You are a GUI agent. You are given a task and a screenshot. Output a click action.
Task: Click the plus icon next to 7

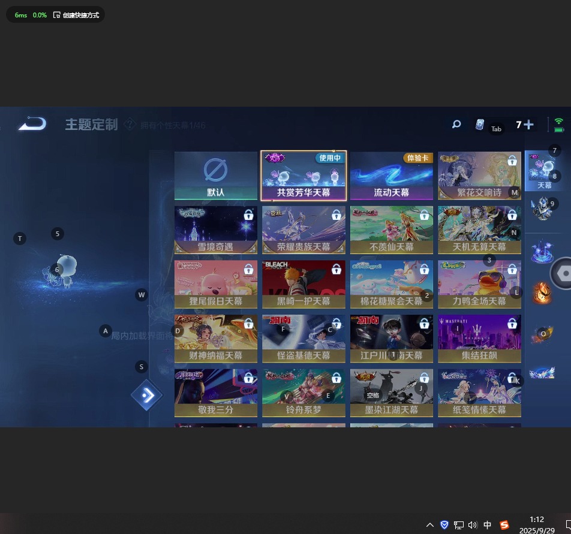(528, 125)
